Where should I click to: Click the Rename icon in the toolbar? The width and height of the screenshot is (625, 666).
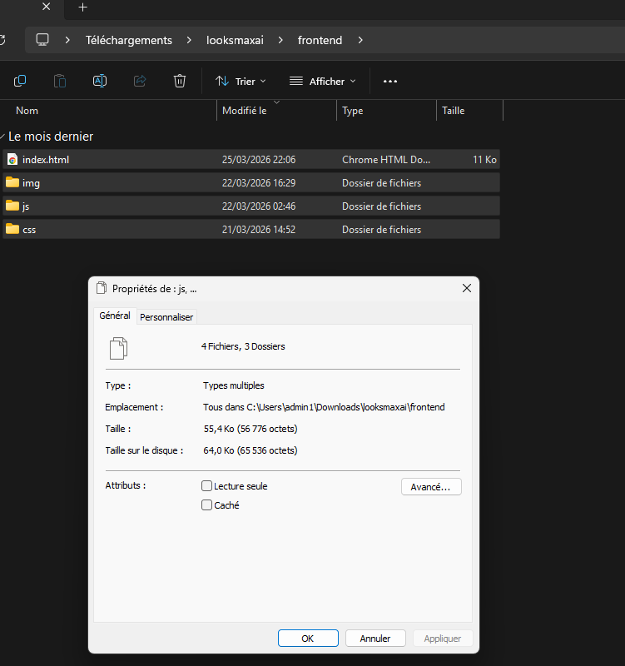tap(100, 81)
